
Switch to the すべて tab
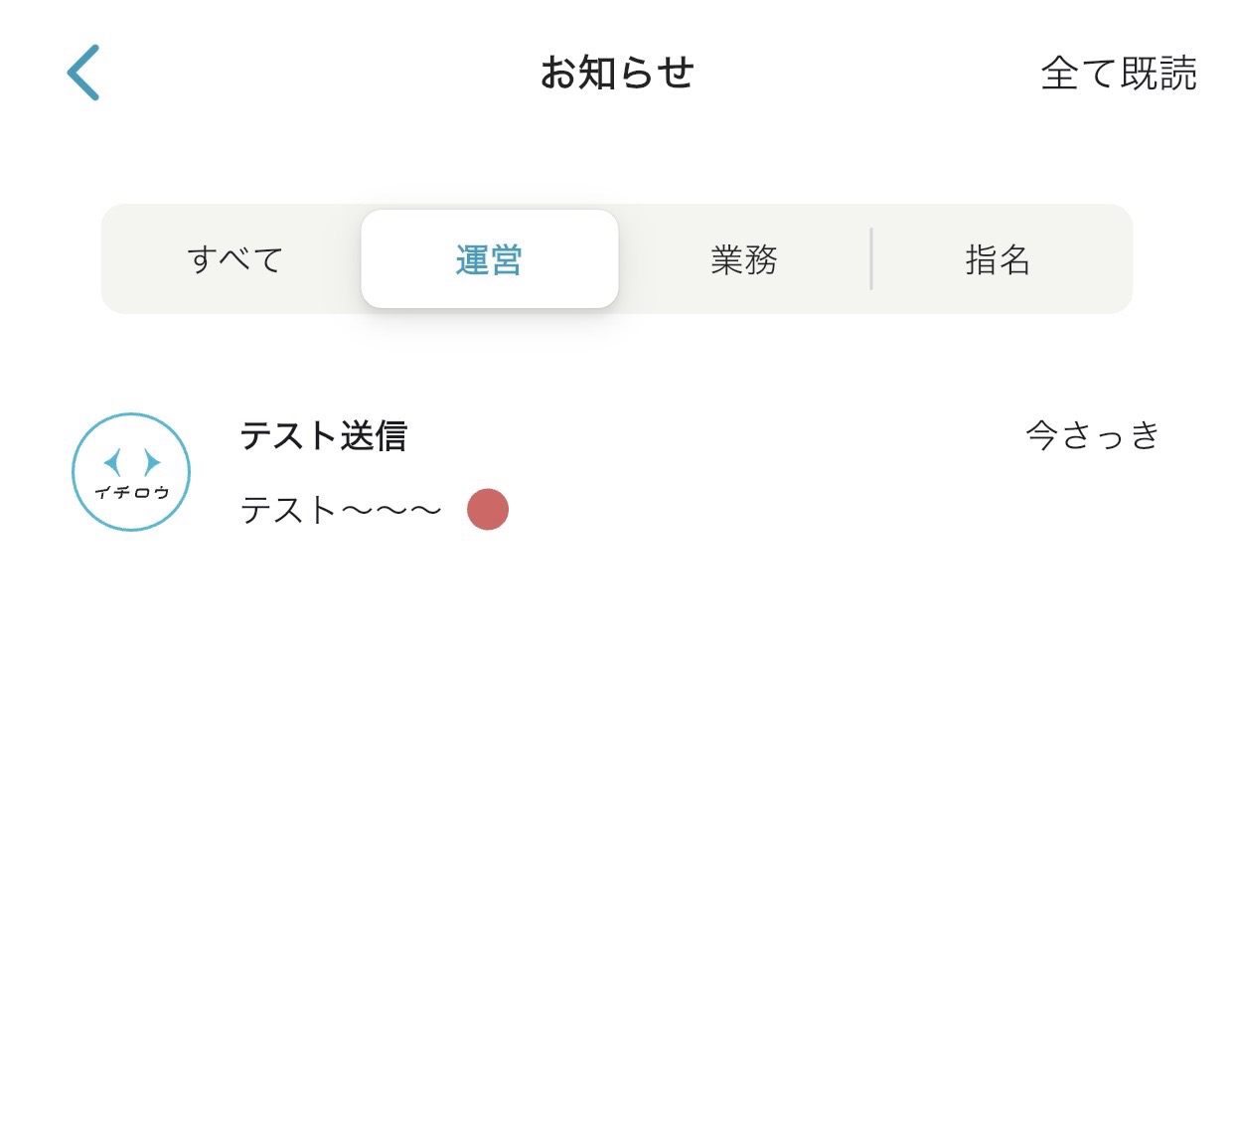(x=235, y=259)
